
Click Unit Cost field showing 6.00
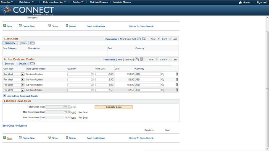click(x=105, y=74)
